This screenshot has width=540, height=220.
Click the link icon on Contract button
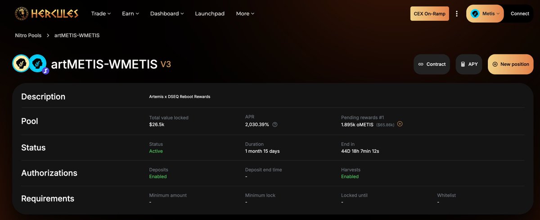[x=421, y=64]
